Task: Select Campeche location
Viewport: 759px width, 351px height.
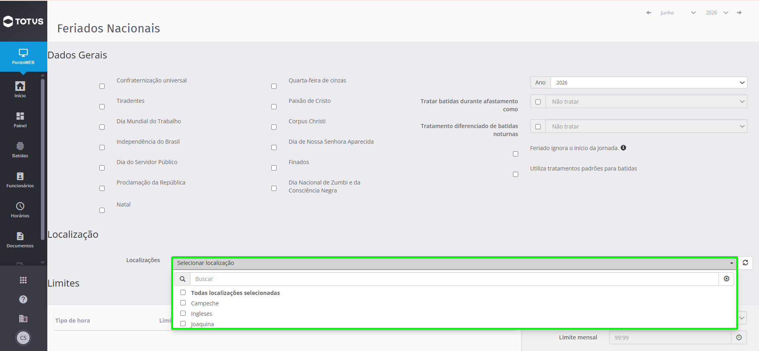Action: tap(183, 303)
